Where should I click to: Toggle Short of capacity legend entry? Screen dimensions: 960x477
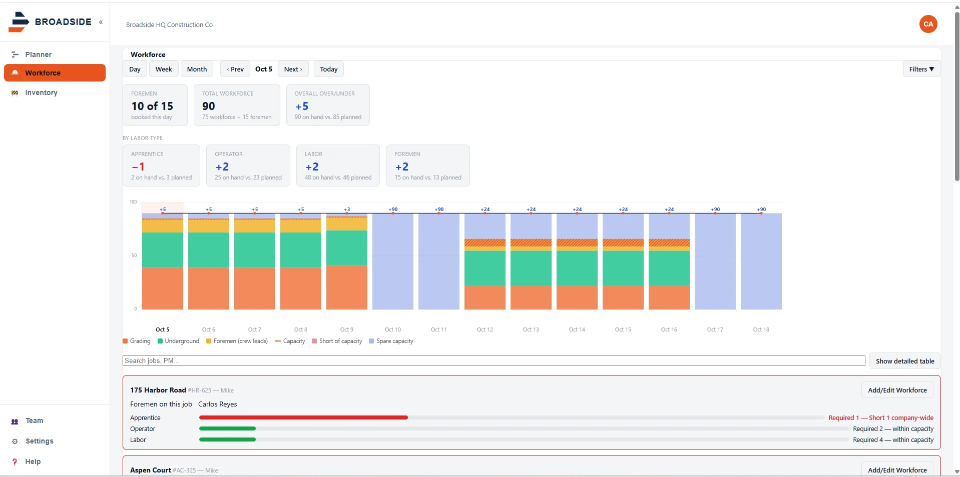[337, 341]
